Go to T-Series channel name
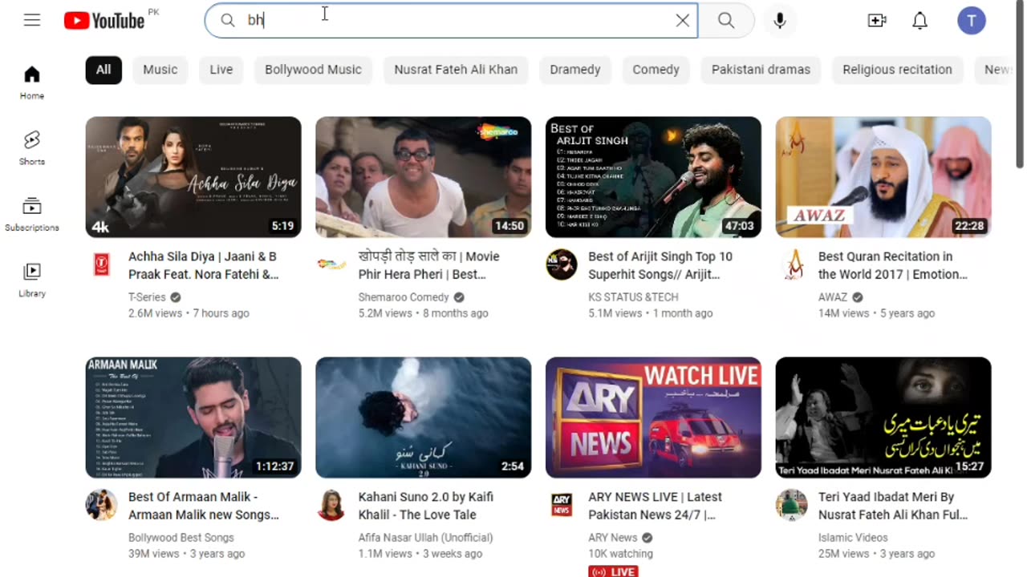Image resolution: width=1027 pixels, height=577 pixels. tap(147, 297)
